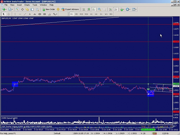Open the Periods clock icon
Viewport: 180px width, 135px height.
[x=127, y=9]
